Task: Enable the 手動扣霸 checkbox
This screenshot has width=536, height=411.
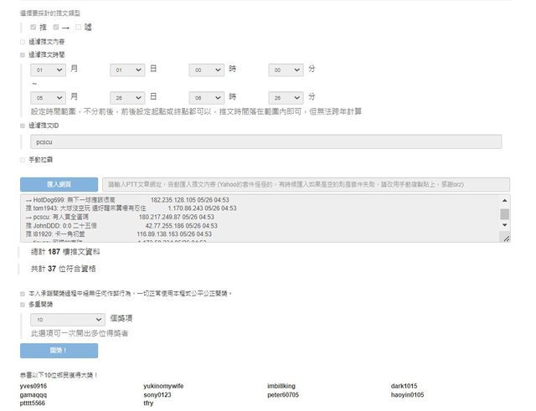Action: (23, 158)
